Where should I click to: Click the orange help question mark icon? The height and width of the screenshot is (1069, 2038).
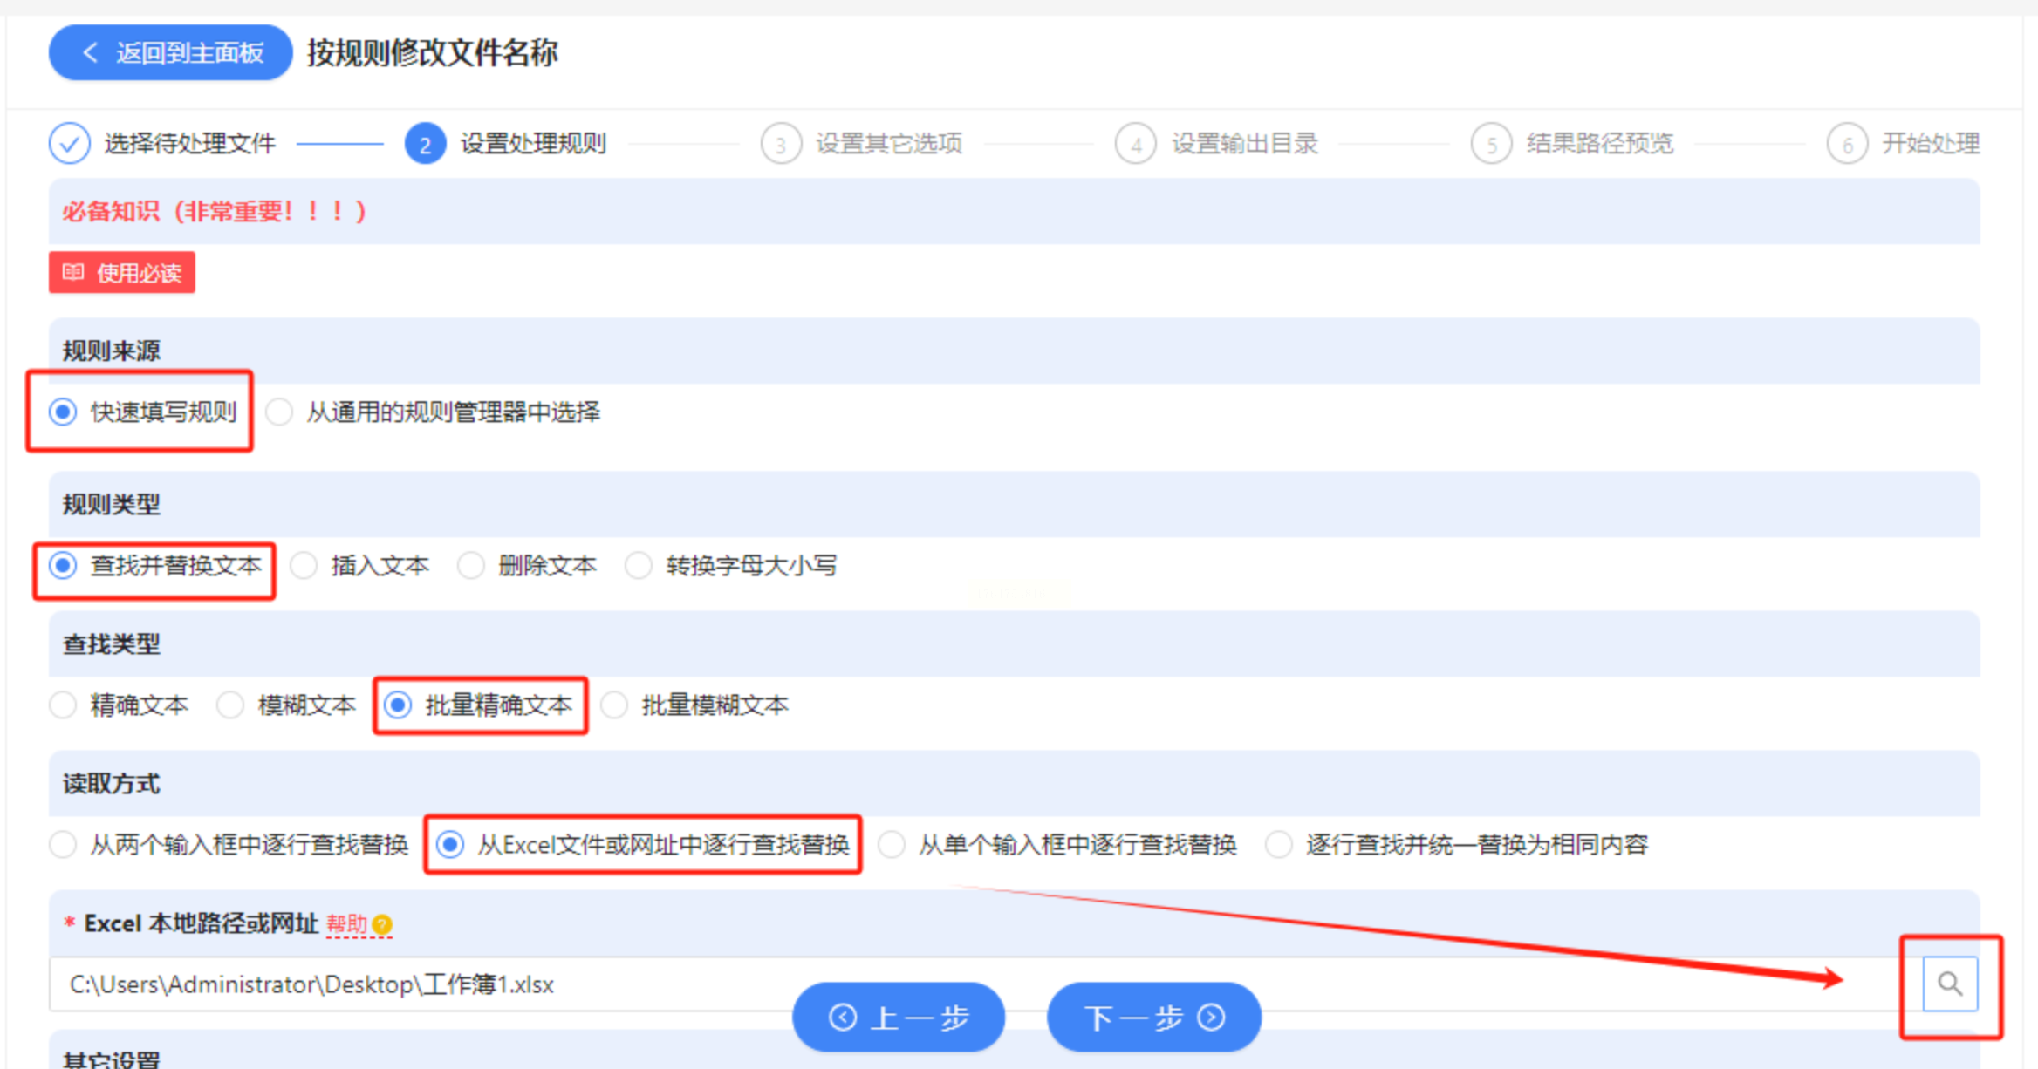382,924
